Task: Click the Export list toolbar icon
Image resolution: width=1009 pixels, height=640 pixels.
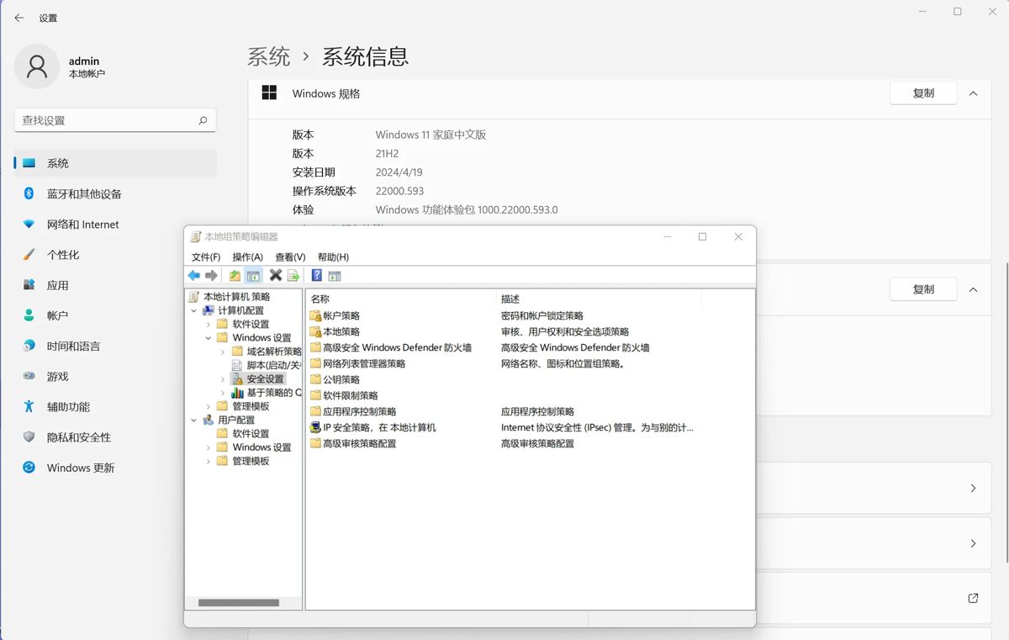Action: [293, 276]
